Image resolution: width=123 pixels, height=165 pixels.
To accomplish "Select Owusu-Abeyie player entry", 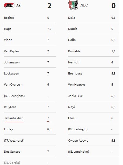I will point(78,140).
